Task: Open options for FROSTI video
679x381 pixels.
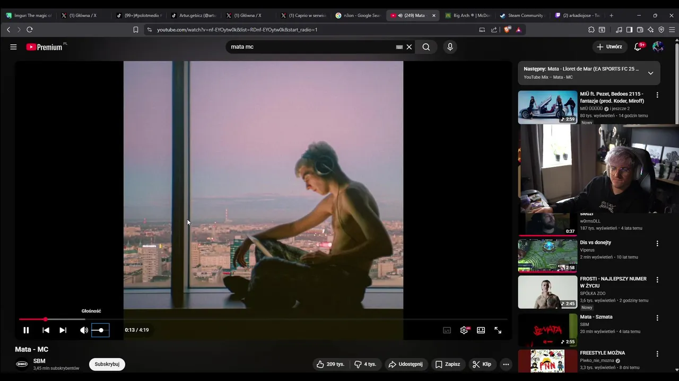Action: (657, 279)
